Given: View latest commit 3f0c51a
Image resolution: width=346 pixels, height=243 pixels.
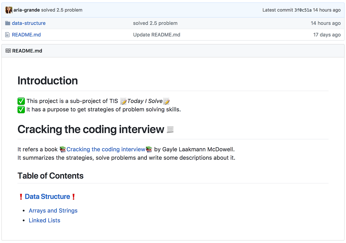Looking at the screenshot, I should click(x=303, y=10).
